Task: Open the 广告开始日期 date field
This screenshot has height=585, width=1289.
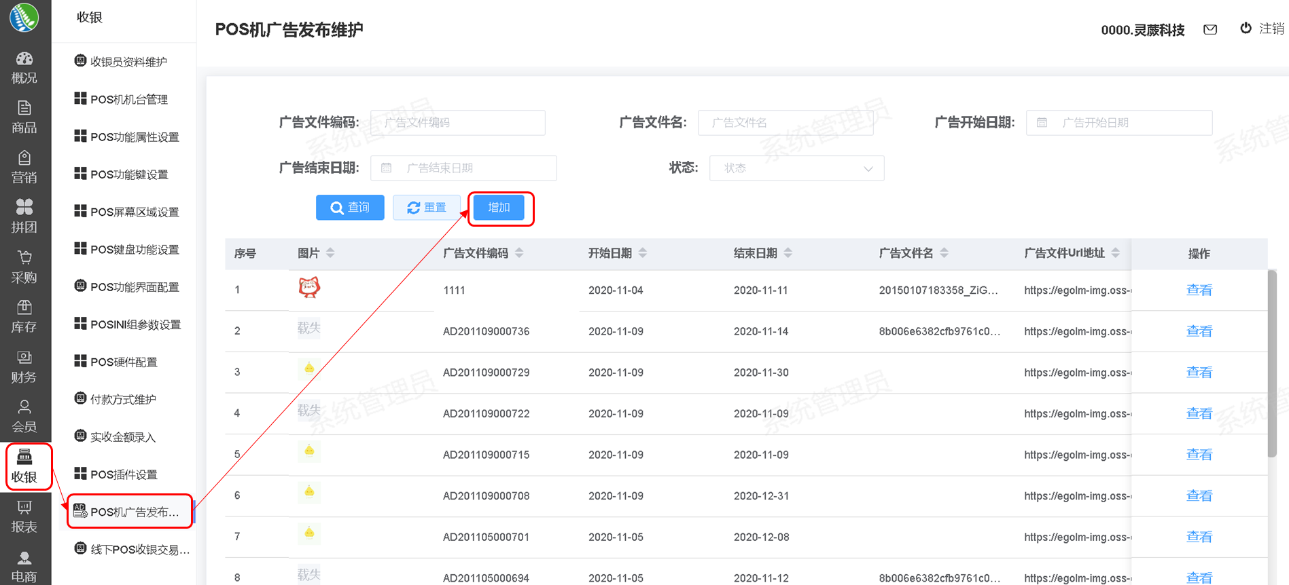Action: pyautogui.click(x=1119, y=123)
